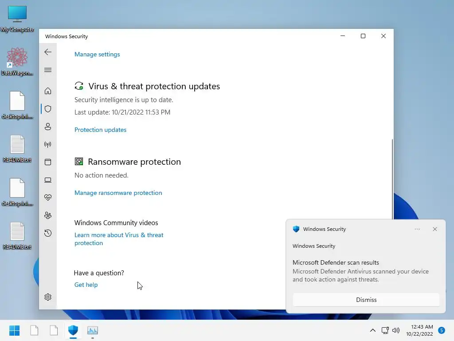Open Firewall & network protection icon
Image resolution: width=454 pixels, height=341 pixels.
48,144
